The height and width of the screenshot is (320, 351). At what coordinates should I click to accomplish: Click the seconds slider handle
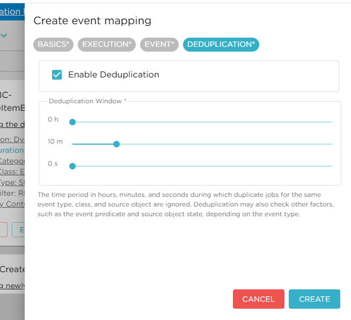point(72,166)
